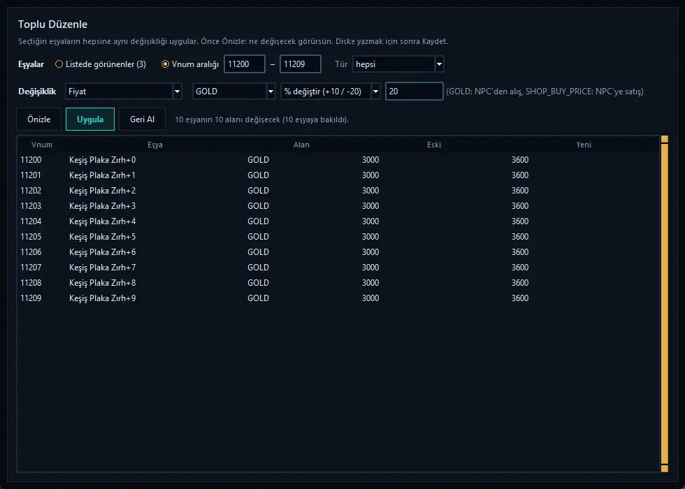Click the scrollbar up arrow button

tap(665, 139)
